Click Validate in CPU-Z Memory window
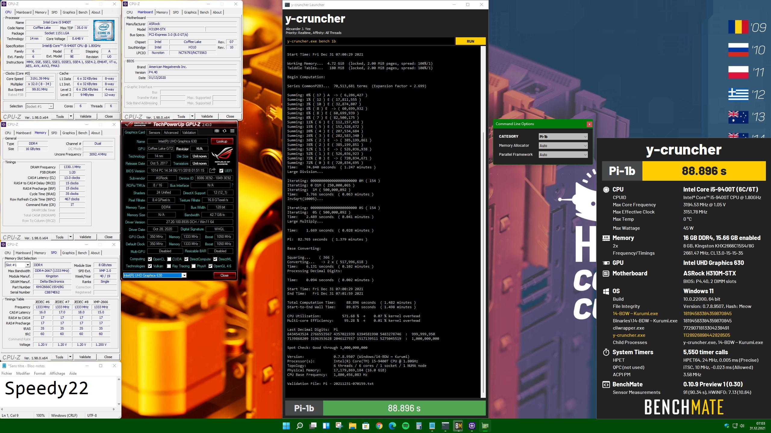 point(85,237)
